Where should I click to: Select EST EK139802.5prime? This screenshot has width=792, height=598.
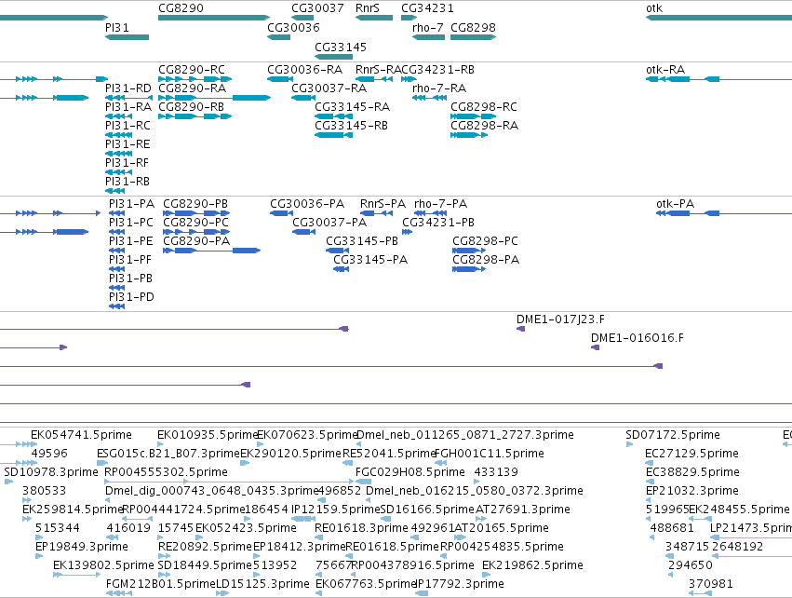point(76,575)
